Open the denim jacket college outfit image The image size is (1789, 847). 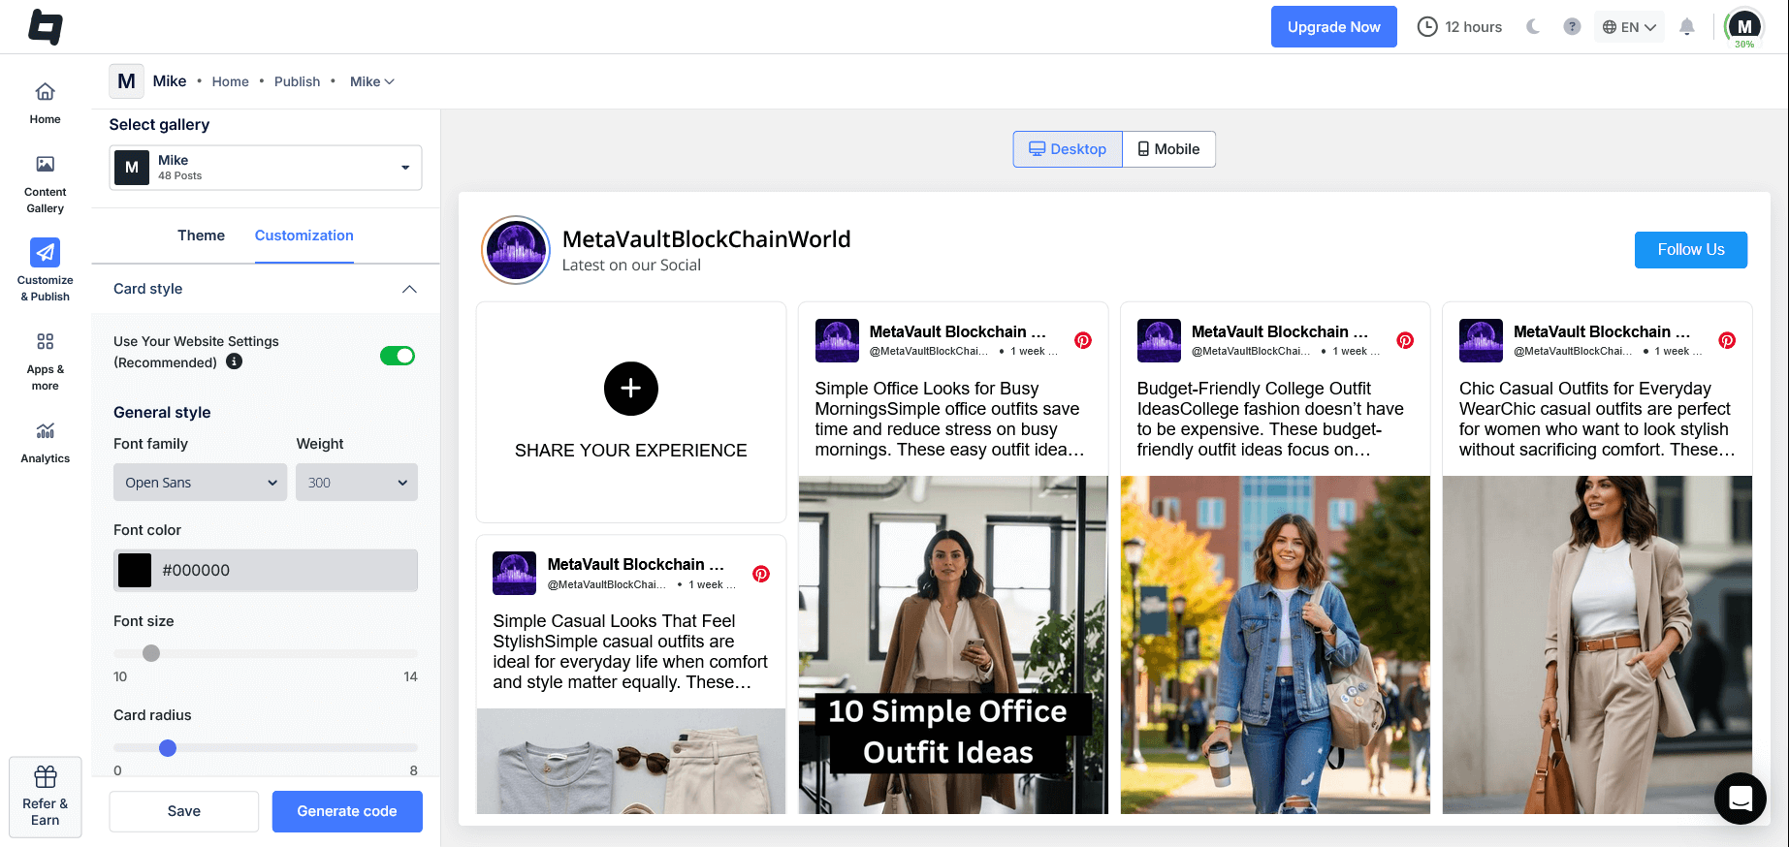(x=1275, y=644)
